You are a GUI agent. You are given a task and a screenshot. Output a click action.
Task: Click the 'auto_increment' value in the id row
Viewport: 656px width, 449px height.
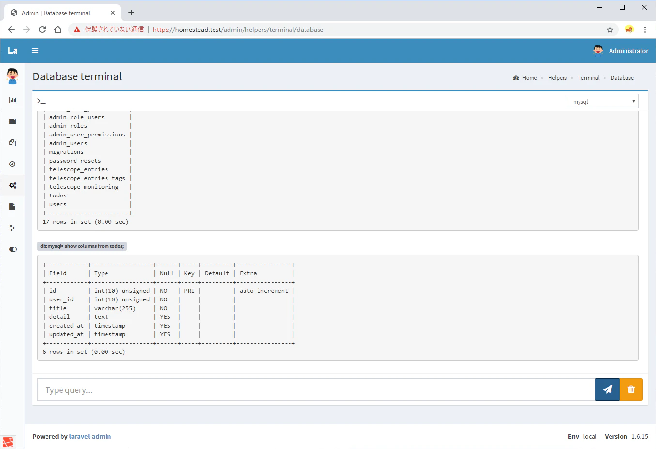click(264, 291)
